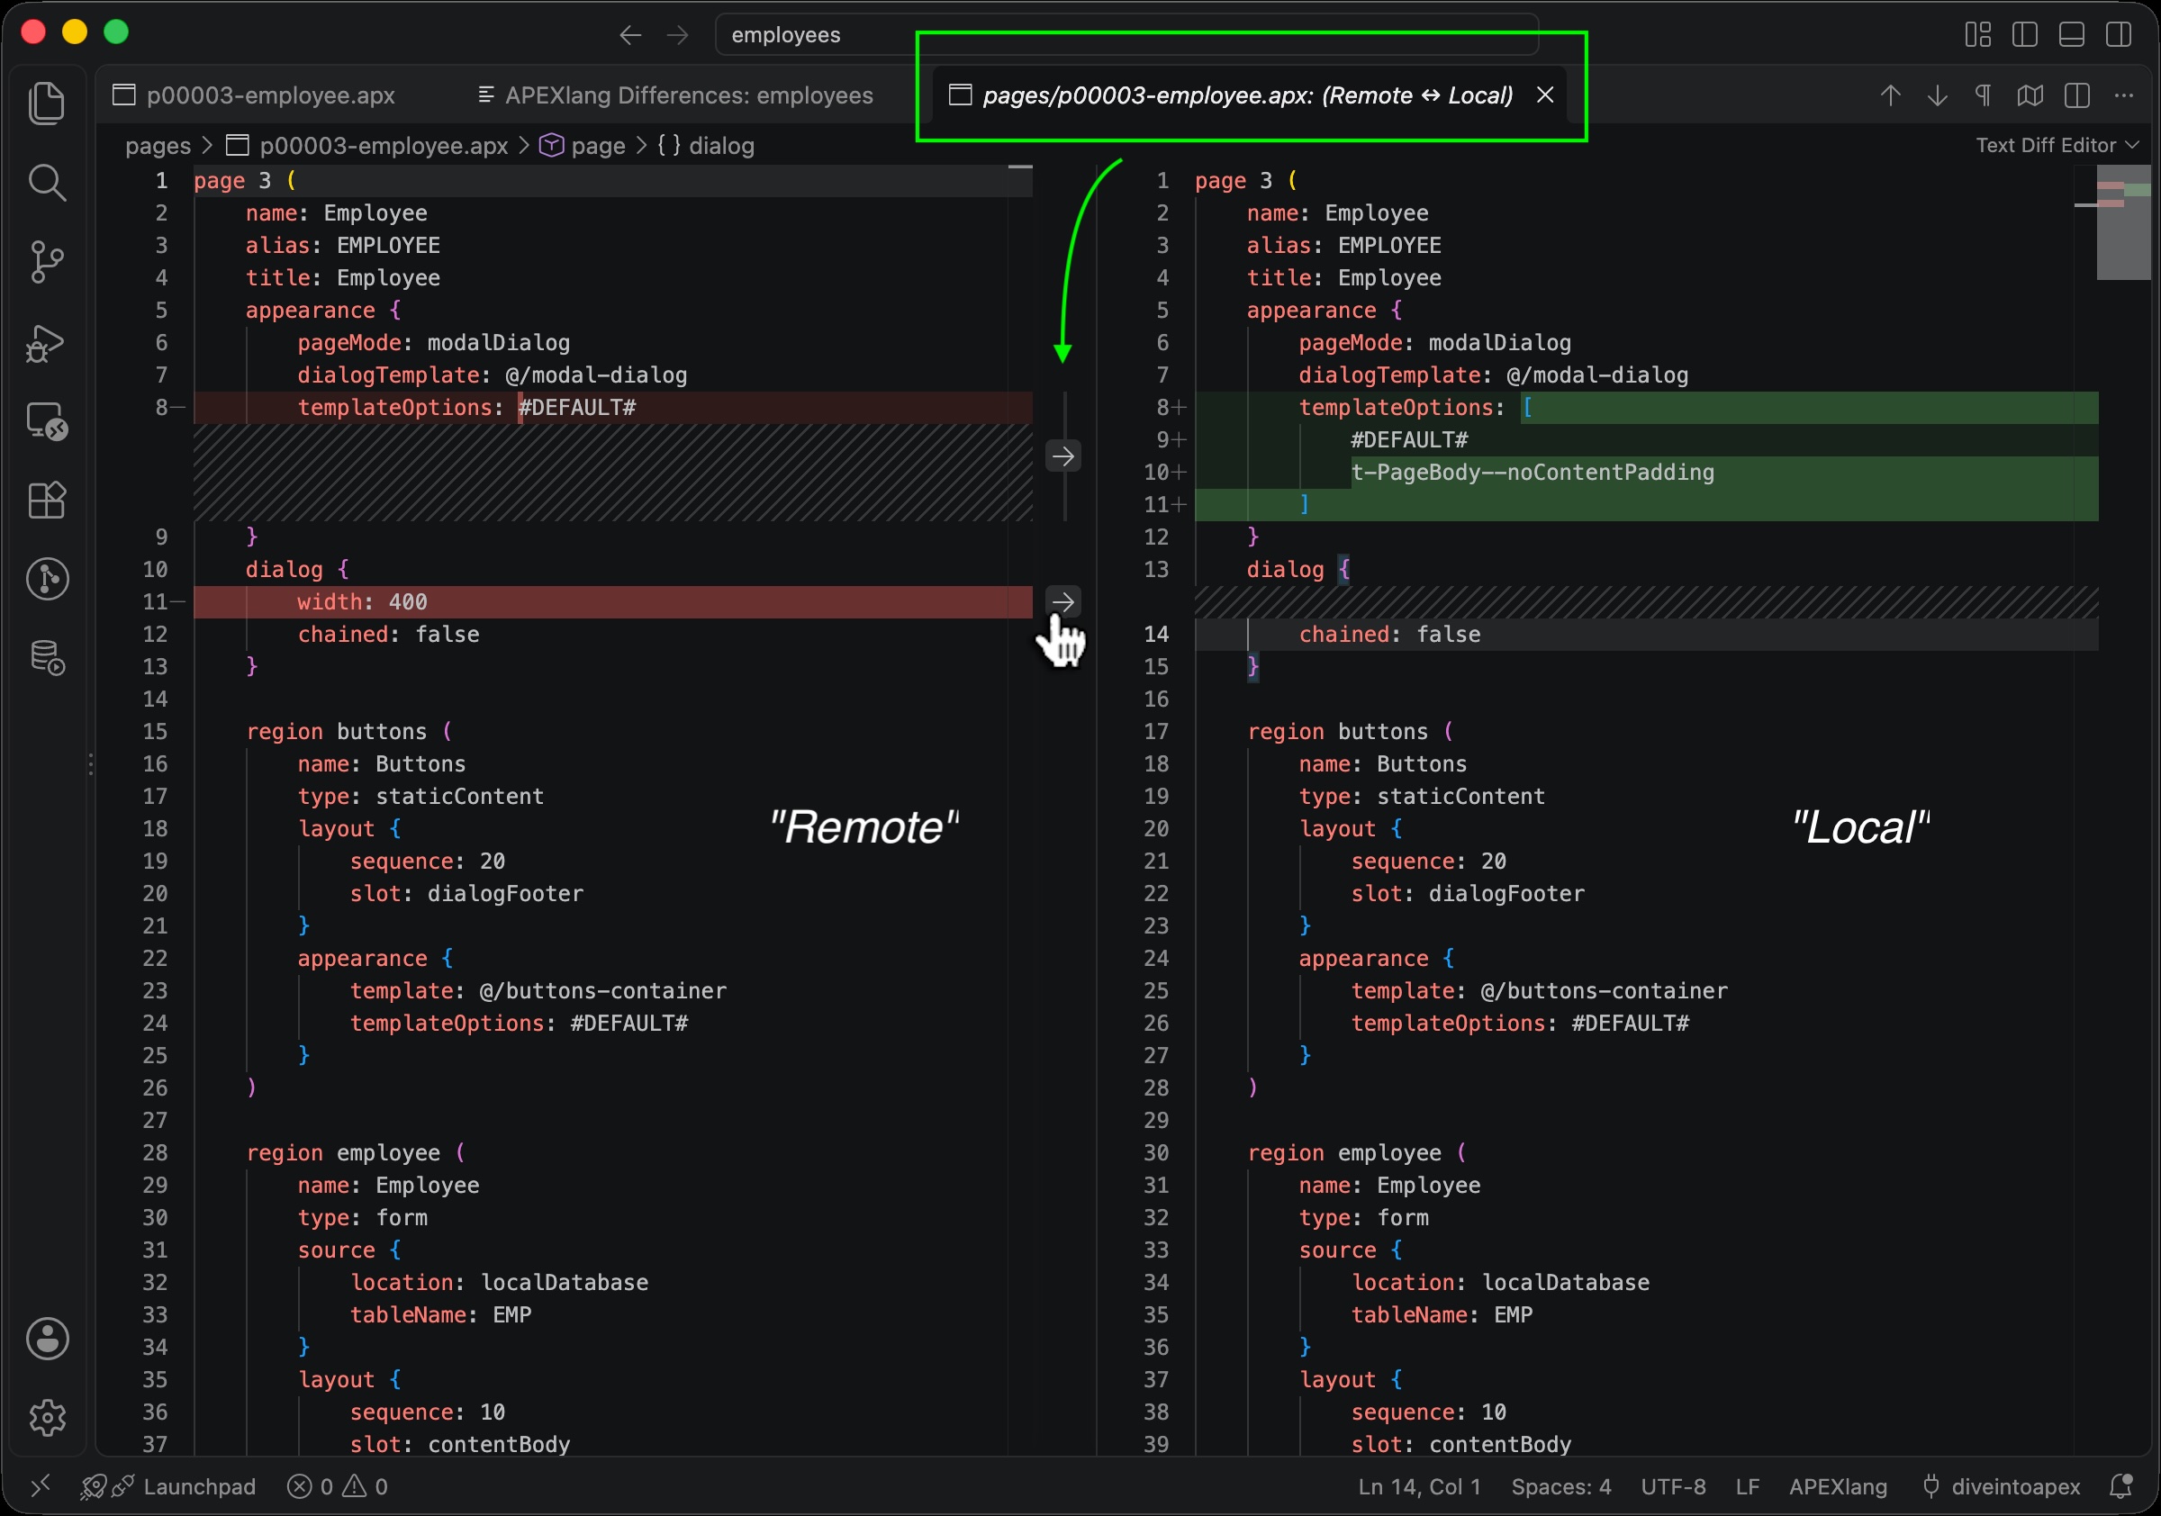Open the Remote Explorer view
Viewport: 2161px width, 1516px height.
(x=46, y=420)
